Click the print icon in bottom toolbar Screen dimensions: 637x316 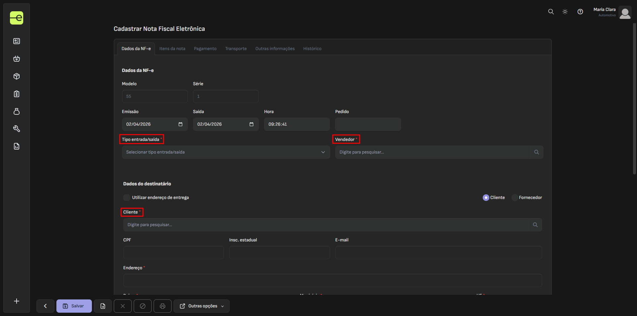162,306
